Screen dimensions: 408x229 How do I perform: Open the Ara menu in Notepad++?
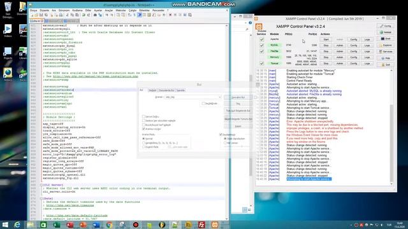coord(54,10)
